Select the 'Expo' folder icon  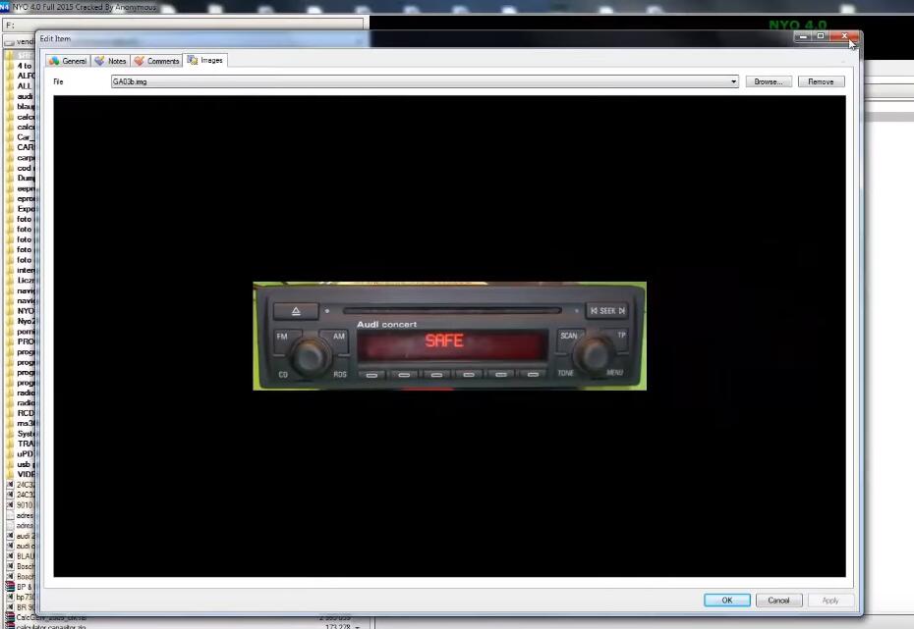click(x=10, y=209)
